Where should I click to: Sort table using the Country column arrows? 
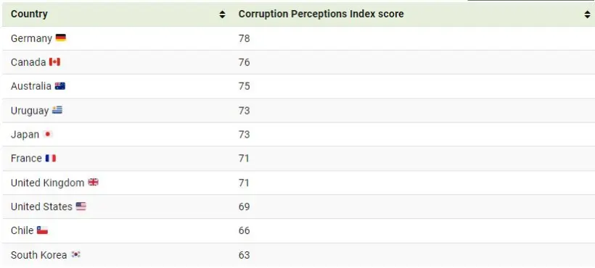point(222,14)
